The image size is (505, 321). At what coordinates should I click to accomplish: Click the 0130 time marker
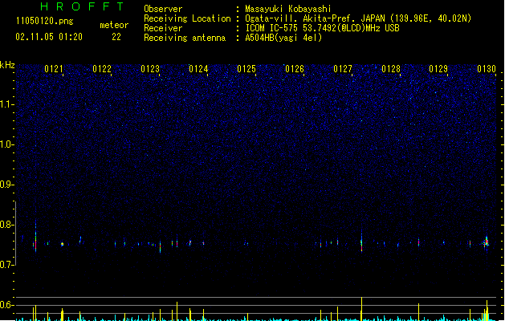click(x=487, y=69)
